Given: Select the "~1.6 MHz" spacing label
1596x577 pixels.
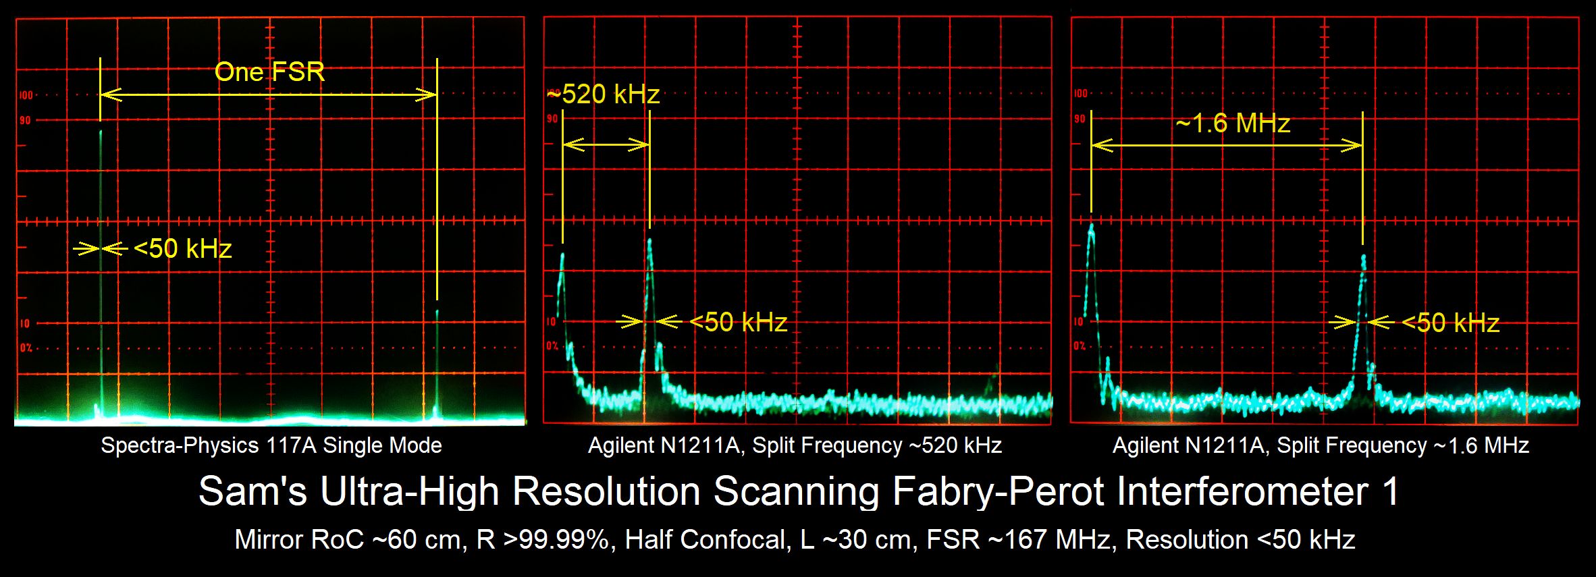Looking at the screenshot, I should [x=1233, y=123].
